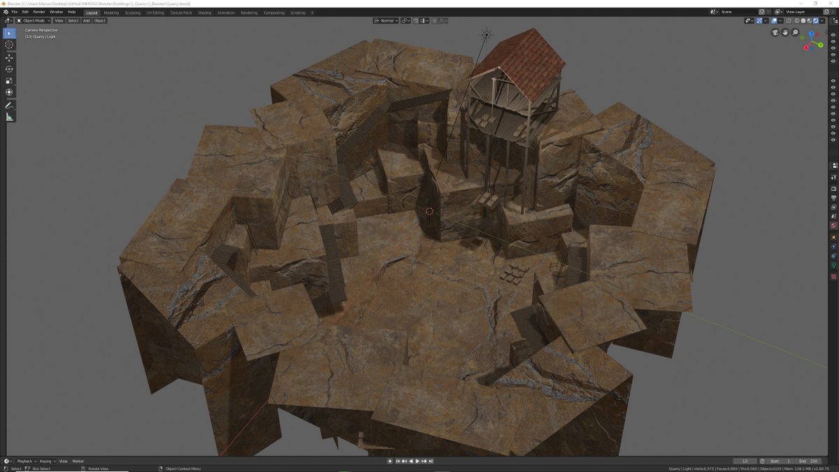The image size is (839, 472).
Task: Switch to the Shading workspace tab
Action: click(x=205, y=13)
